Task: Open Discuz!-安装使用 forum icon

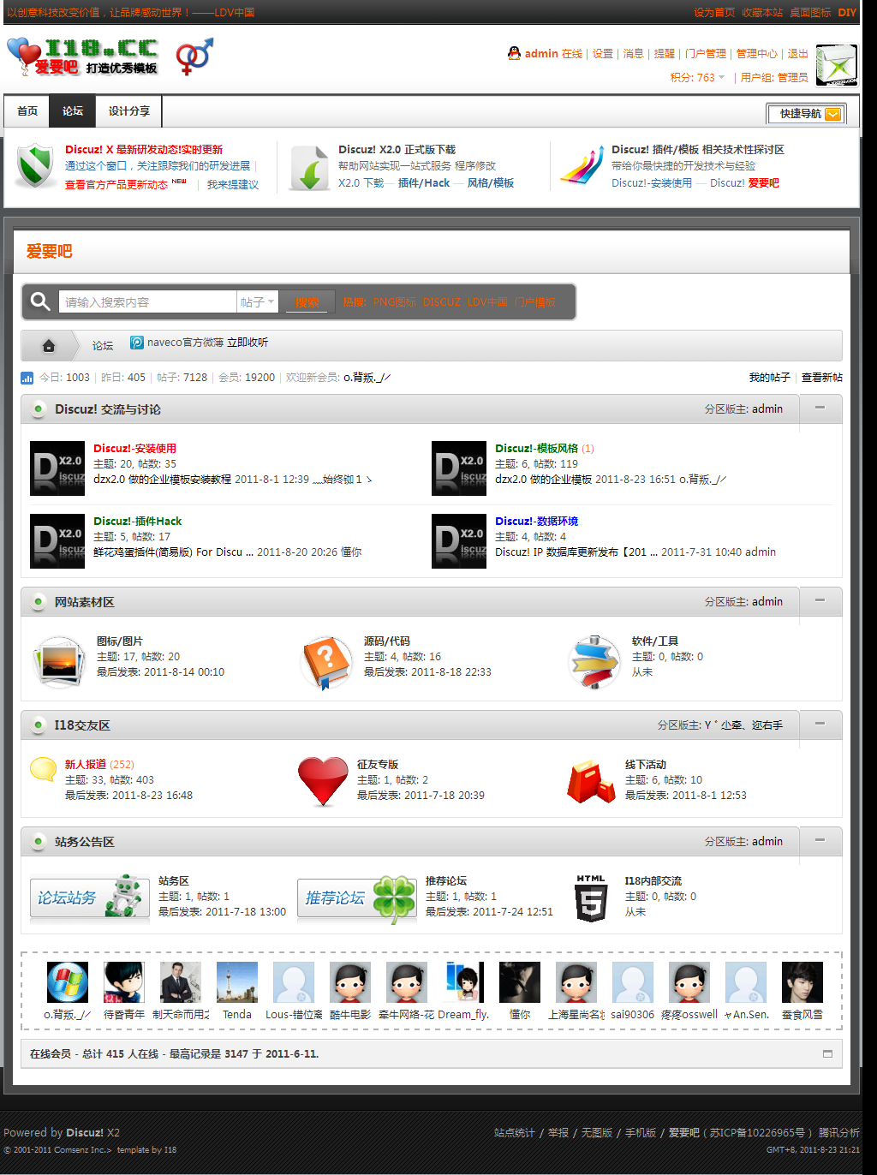Action: tap(57, 468)
